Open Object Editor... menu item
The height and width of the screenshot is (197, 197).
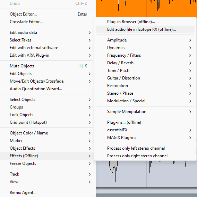tap(47, 14)
